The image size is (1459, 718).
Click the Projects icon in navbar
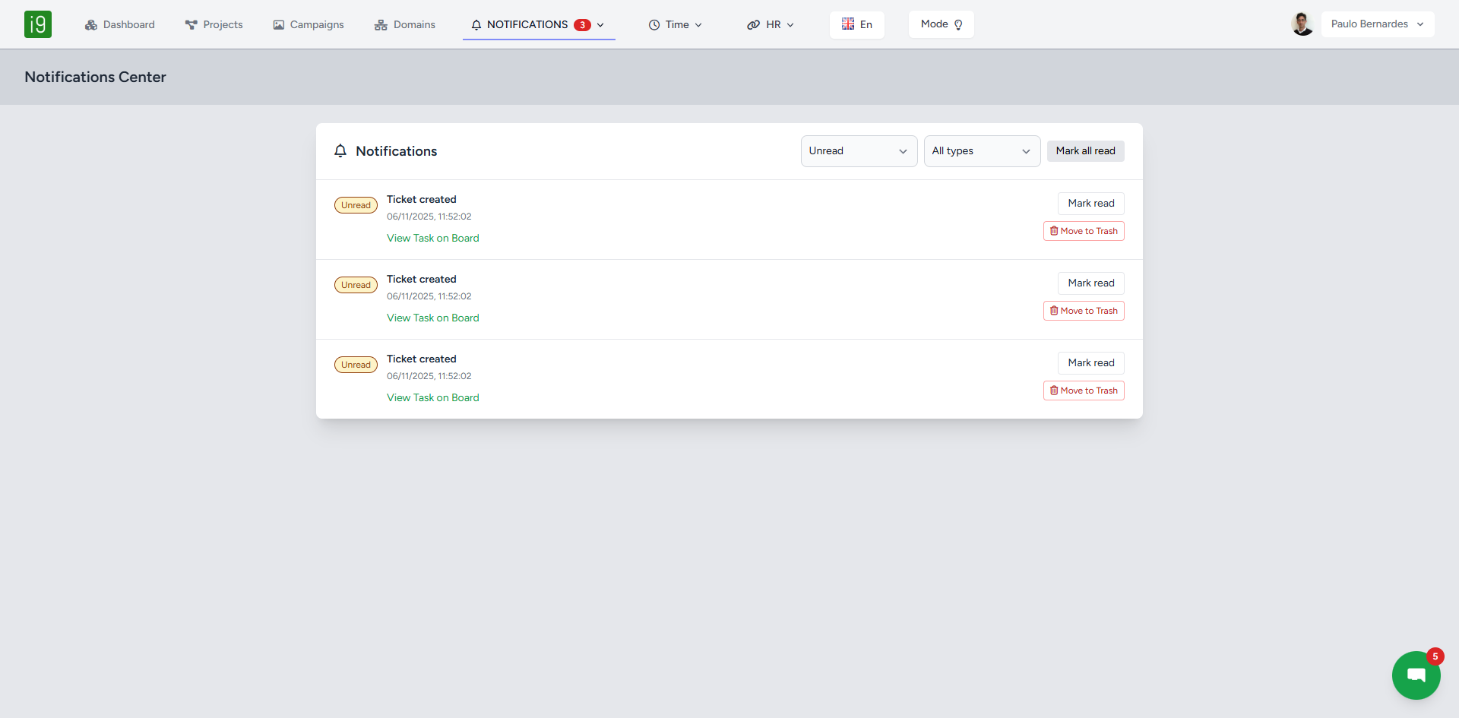[191, 25]
